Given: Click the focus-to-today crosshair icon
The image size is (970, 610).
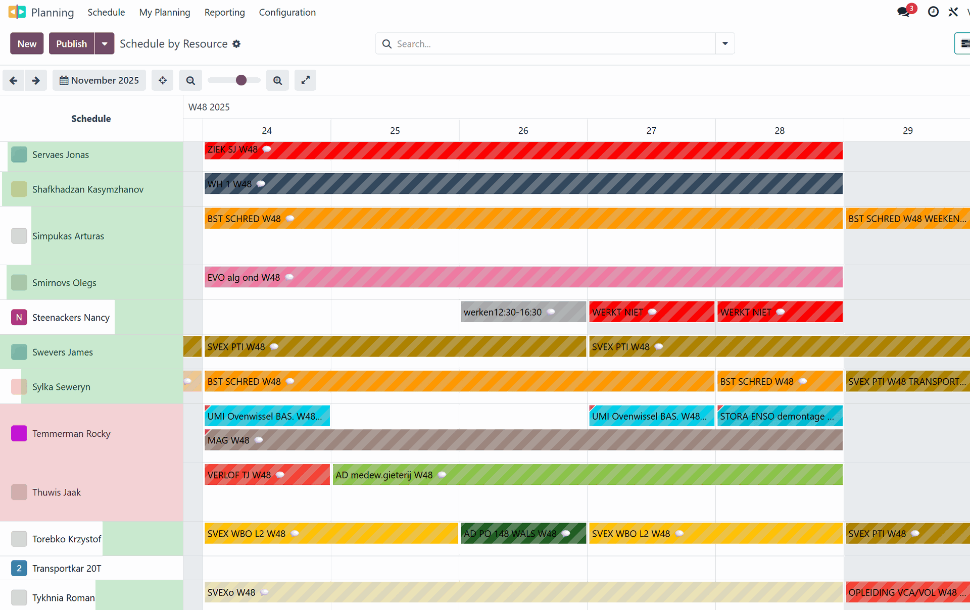Looking at the screenshot, I should pyautogui.click(x=162, y=80).
